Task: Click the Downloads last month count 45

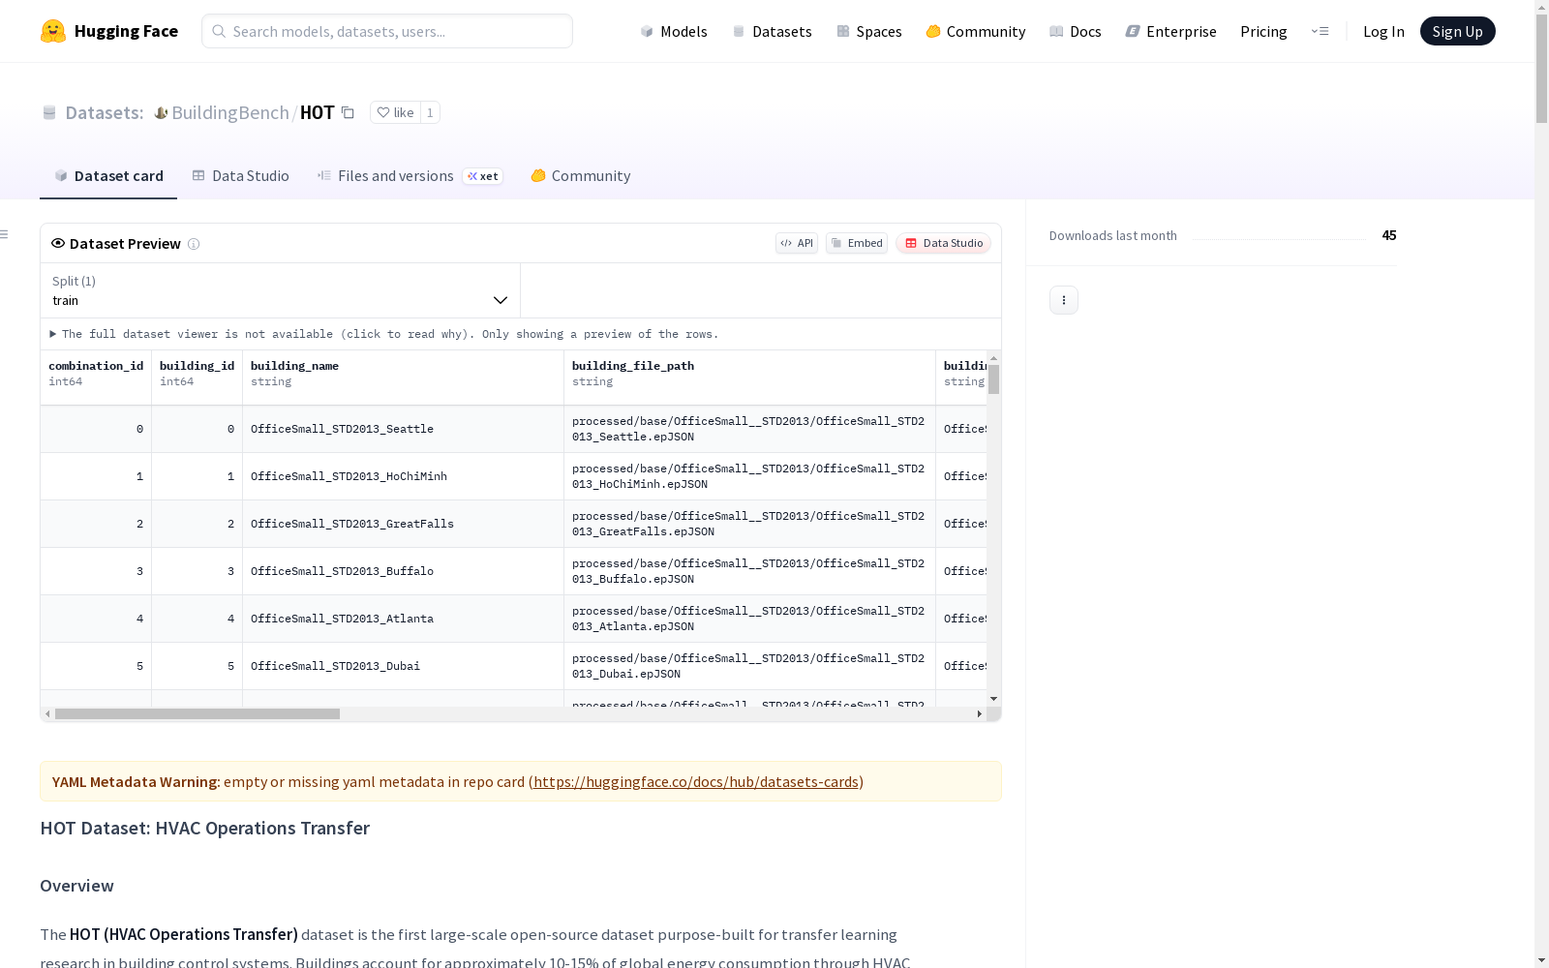Action: tap(1389, 235)
